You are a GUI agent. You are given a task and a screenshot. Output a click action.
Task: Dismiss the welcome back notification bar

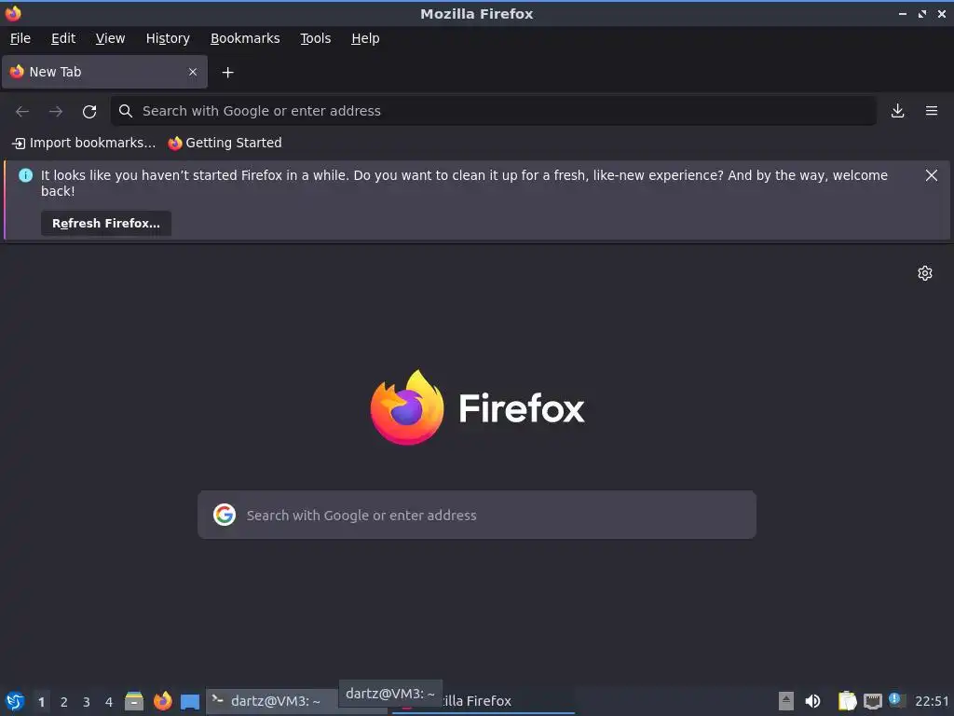(931, 175)
